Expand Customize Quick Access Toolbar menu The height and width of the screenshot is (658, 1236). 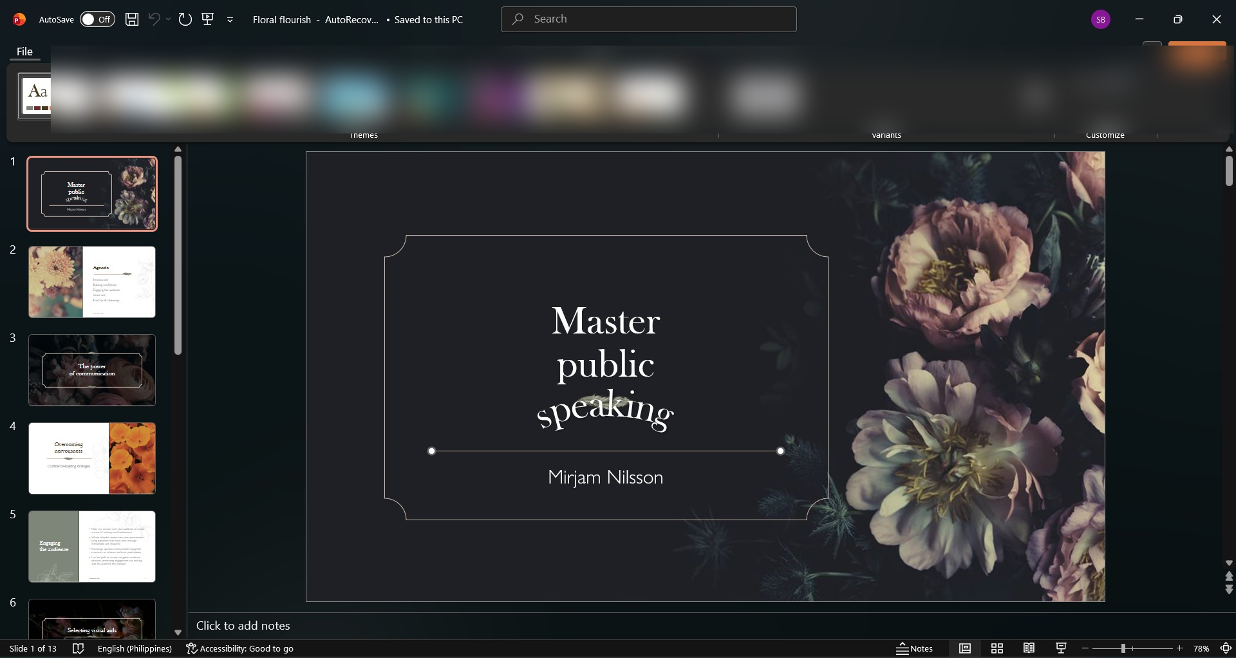tap(230, 20)
